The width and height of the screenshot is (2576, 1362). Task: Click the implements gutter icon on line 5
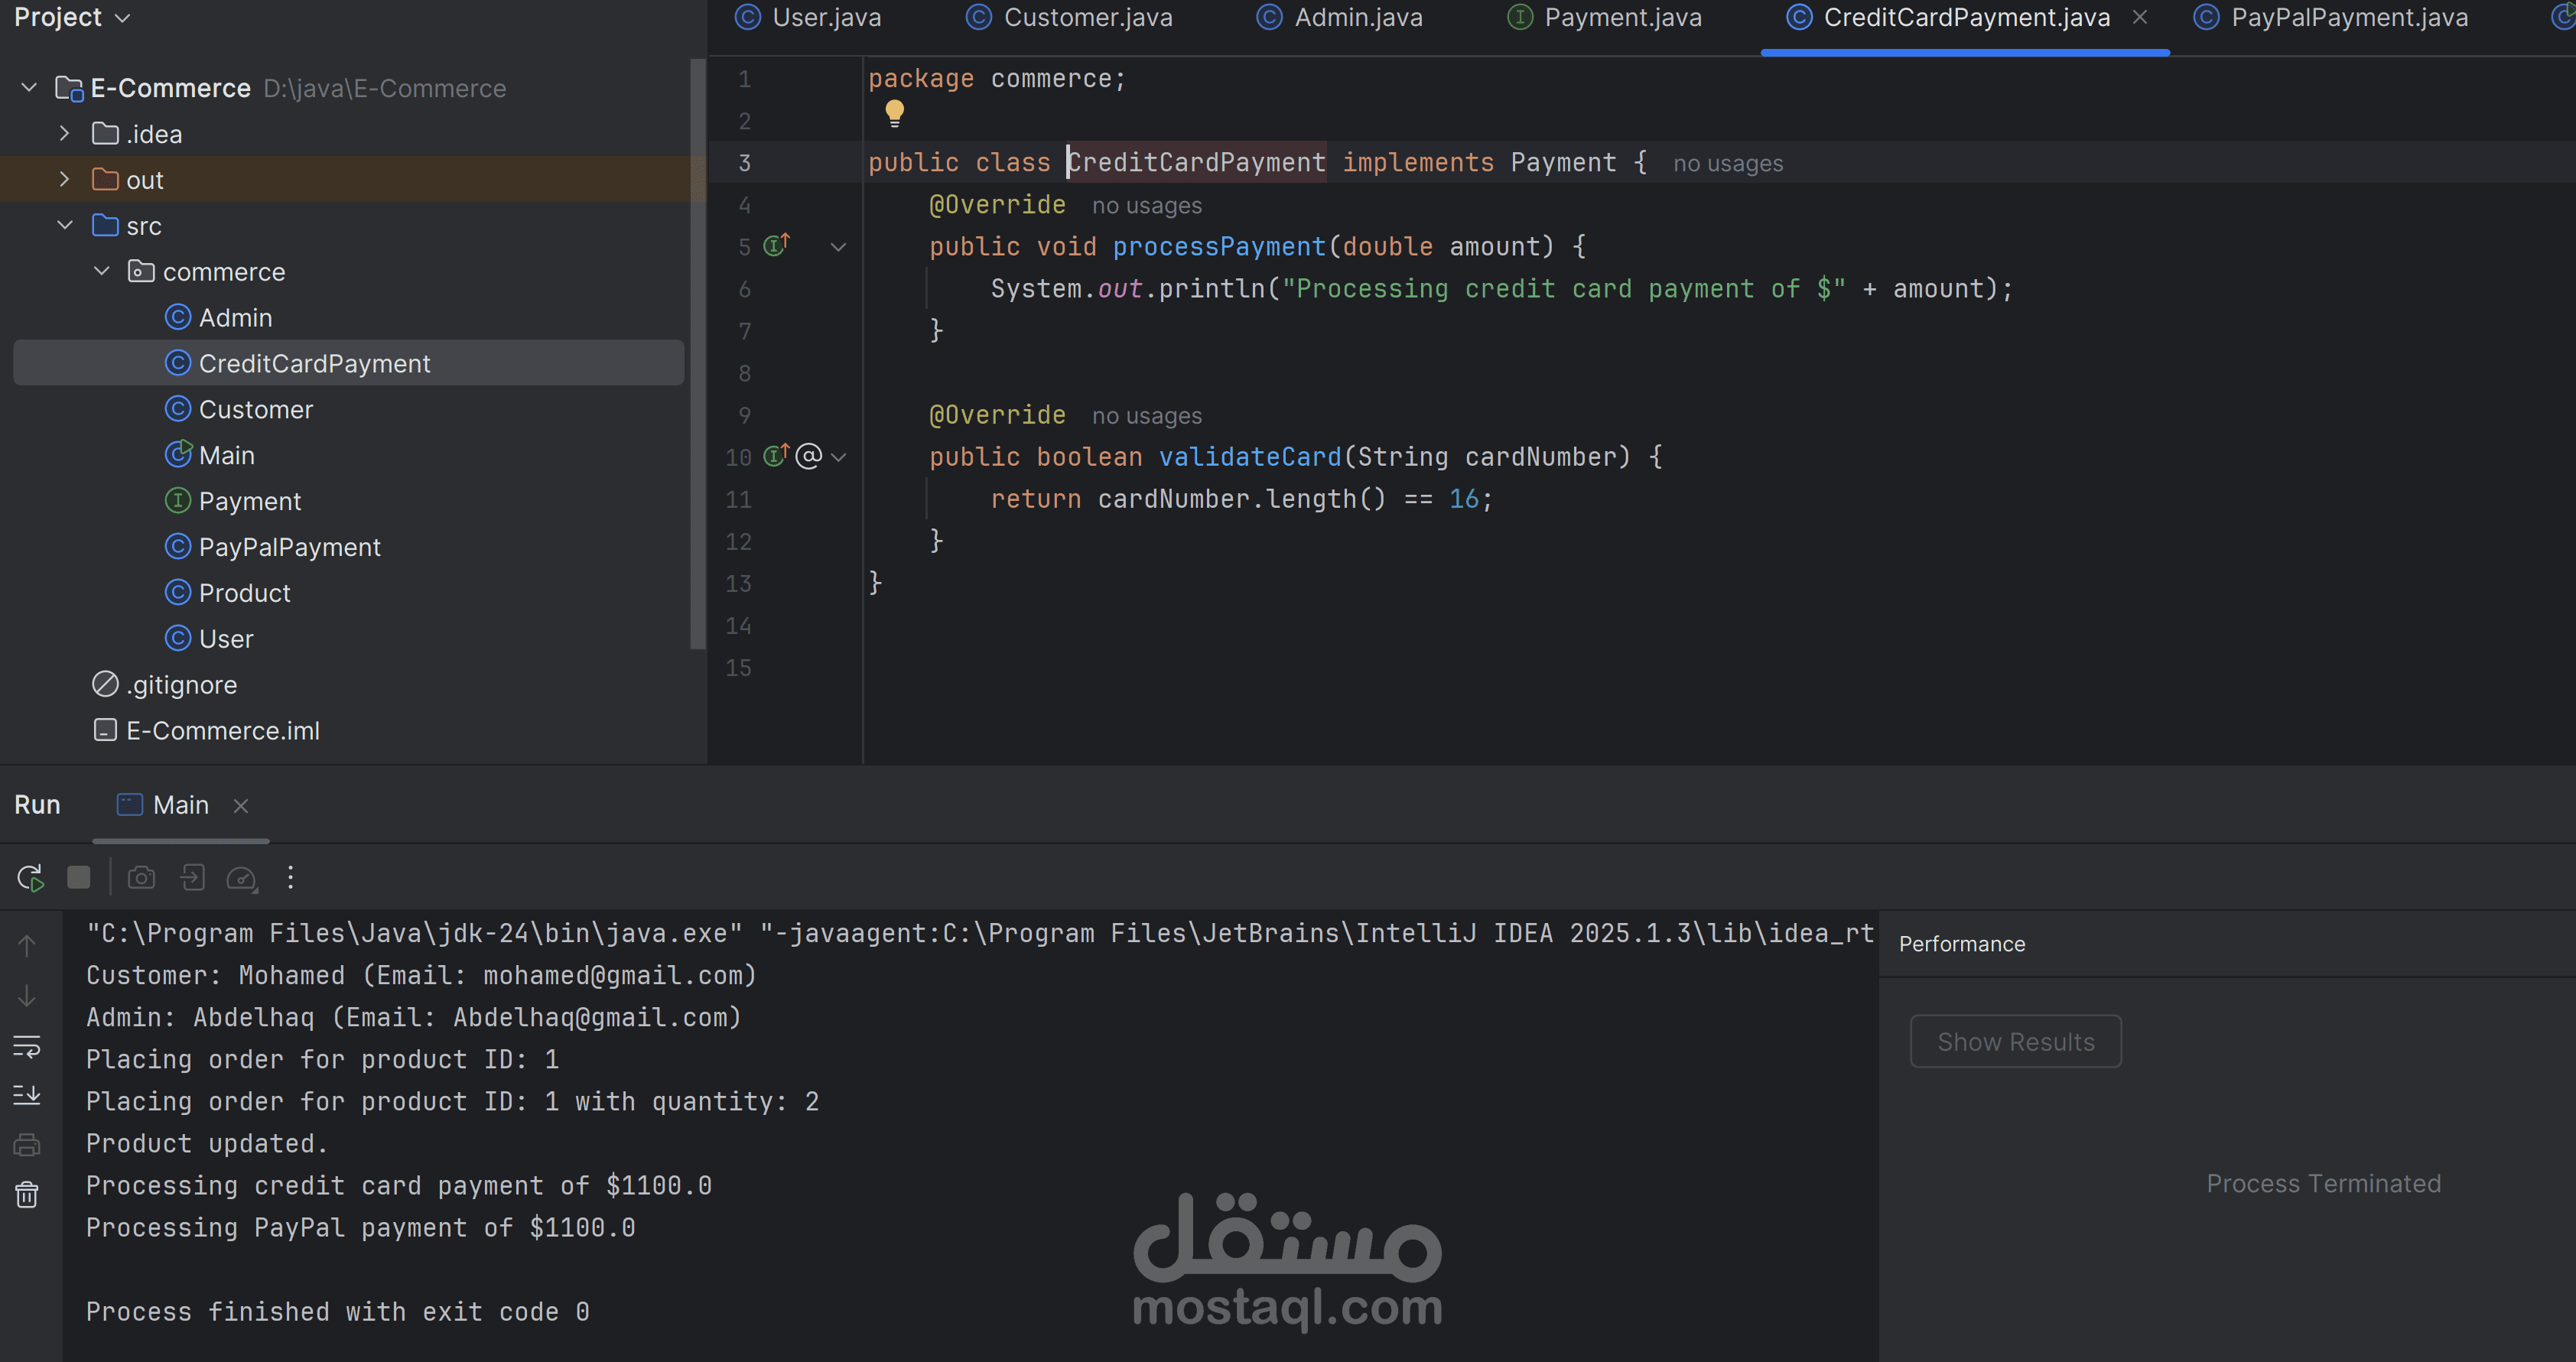pyautogui.click(x=776, y=245)
